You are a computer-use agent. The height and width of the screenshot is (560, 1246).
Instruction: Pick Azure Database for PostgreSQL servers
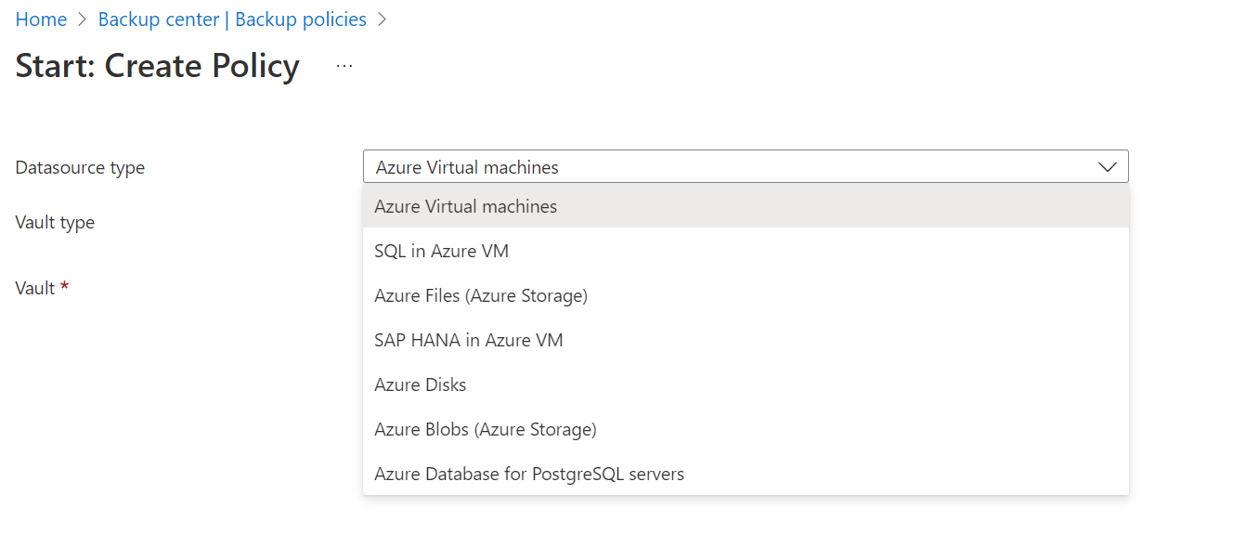coord(528,475)
